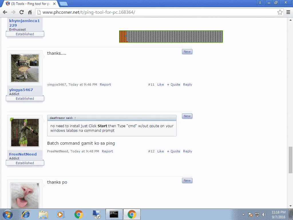The image size is (293, 220).
Task: Open Windows Media Player from taskbar
Action: click(x=61, y=214)
